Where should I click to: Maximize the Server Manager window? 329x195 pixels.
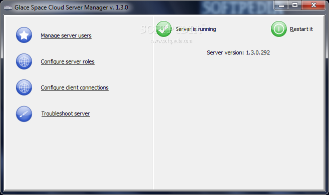pyautogui.click(x=295, y=5)
